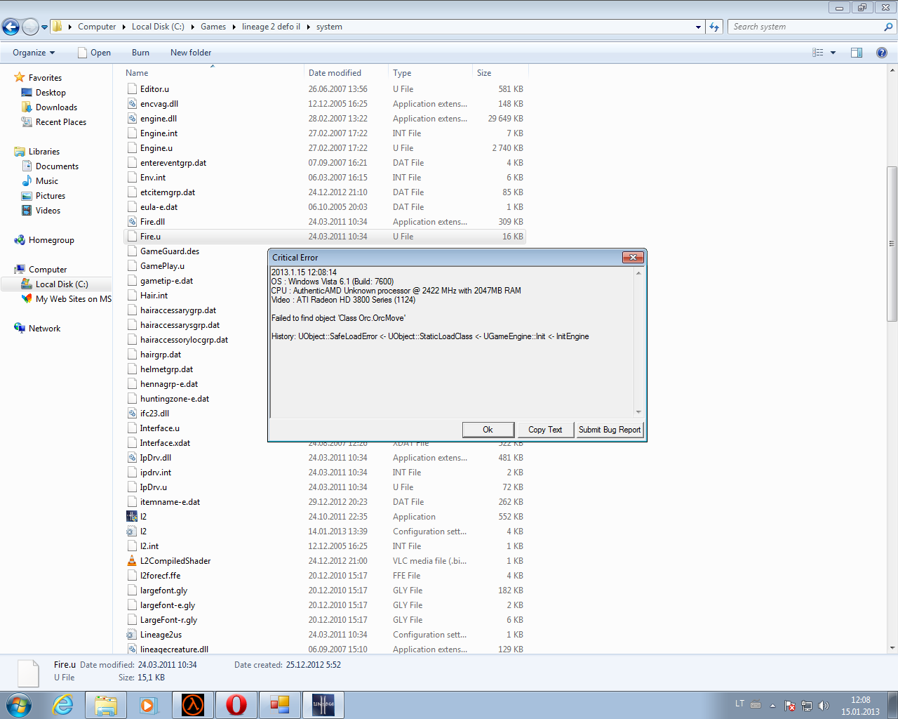898x719 pixels.
Task: Click Burn in the toolbar
Action: coord(140,53)
